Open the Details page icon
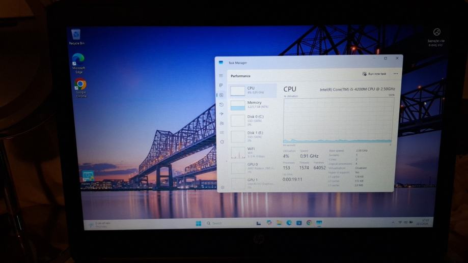The image size is (468, 263). tap(222, 132)
